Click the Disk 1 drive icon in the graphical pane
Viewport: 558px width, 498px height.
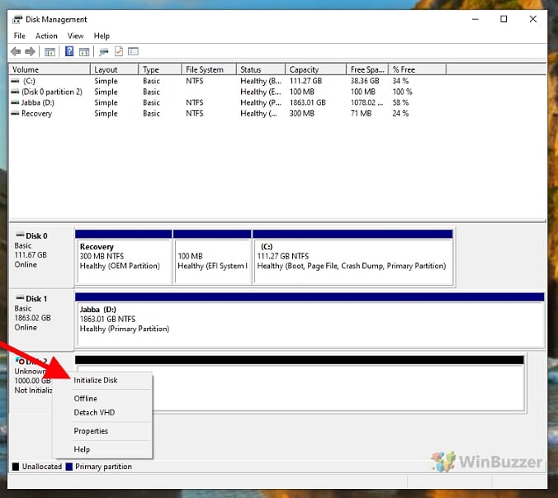tap(20, 298)
